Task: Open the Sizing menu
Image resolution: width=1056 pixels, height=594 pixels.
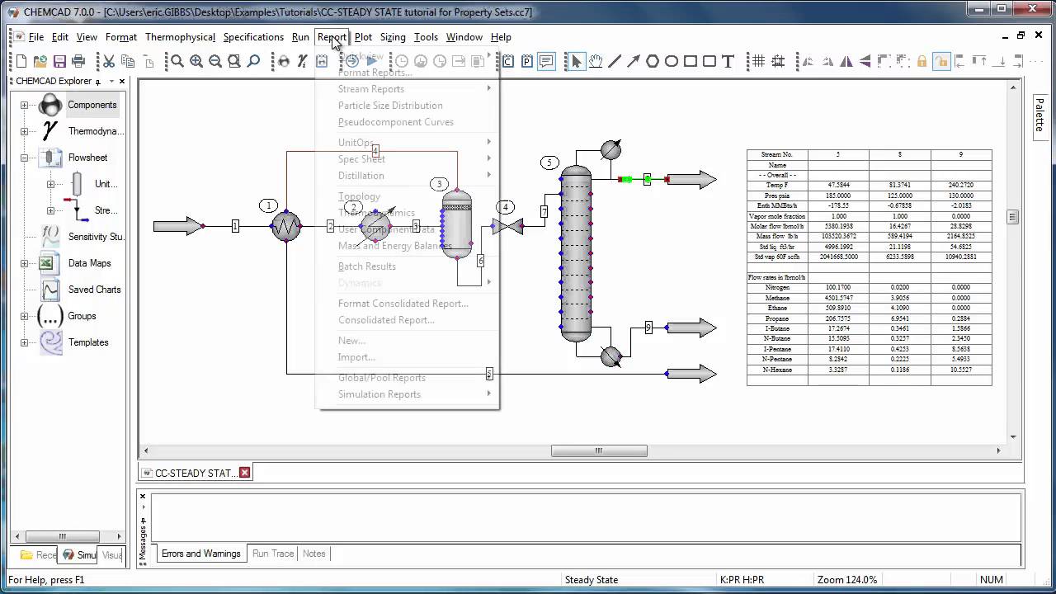Action: [393, 37]
